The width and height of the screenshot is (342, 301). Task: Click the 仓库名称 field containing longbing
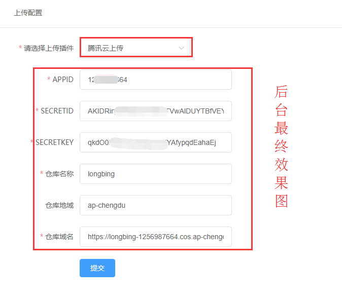pyautogui.click(x=155, y=174)
